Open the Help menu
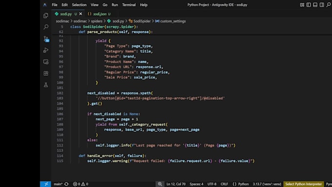 pyautogui.click(x=144, y=5)
